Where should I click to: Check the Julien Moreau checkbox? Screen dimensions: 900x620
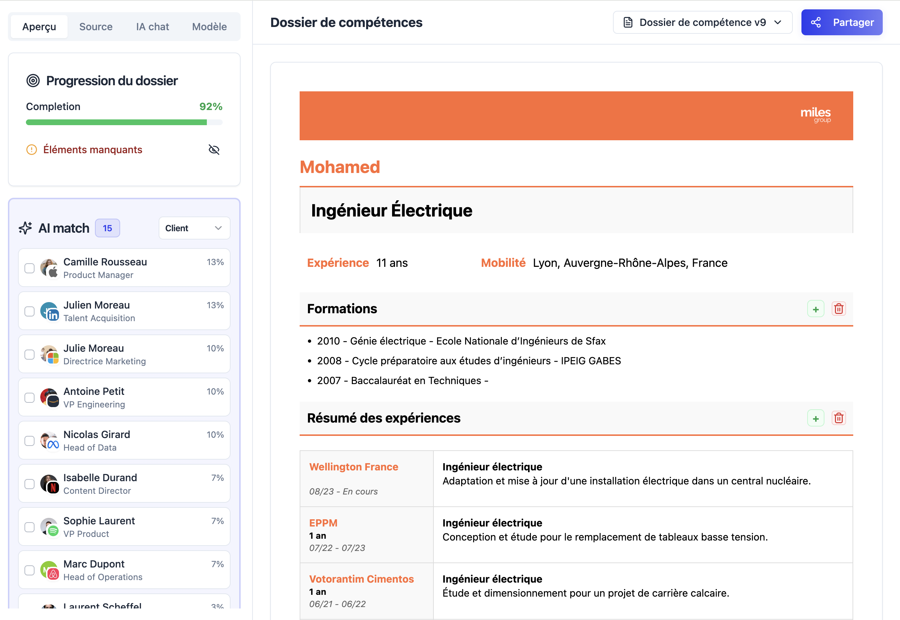[x=29, y=311]
